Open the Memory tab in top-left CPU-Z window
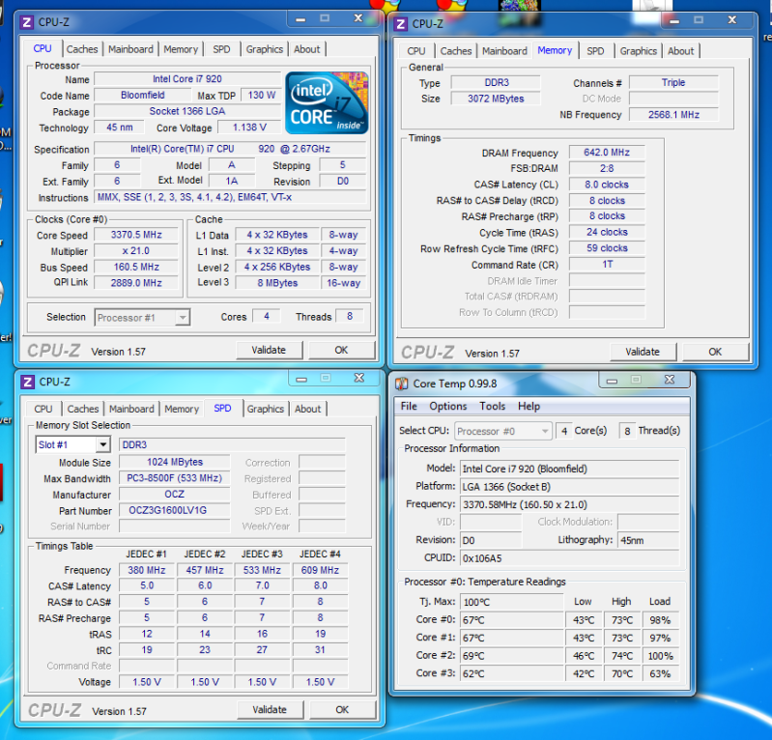Screen dimensions: 772x740 point(181,49)
